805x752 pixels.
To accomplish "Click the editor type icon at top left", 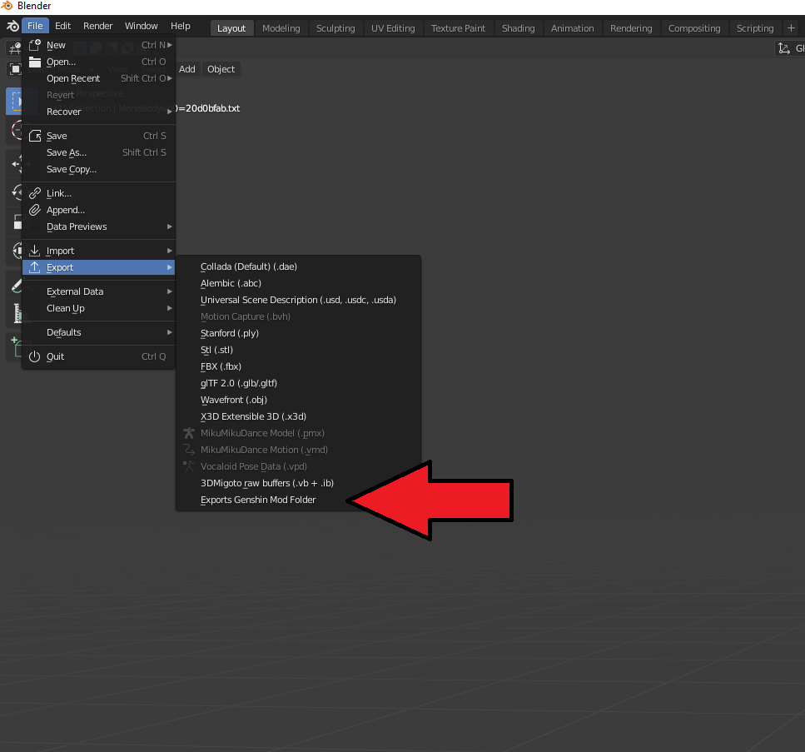I will [x=14, y=49].
